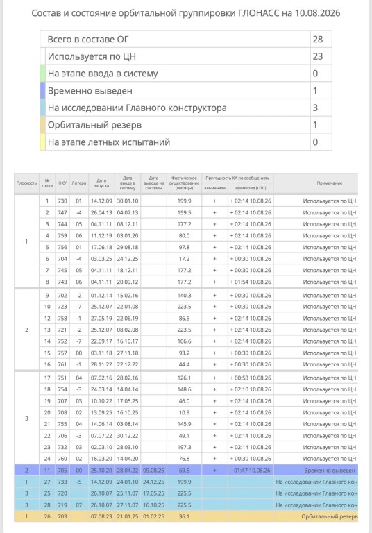Select the 'Используется по ЦН' summary label
Screen dimensions: 372x533
tap(92, 56)
